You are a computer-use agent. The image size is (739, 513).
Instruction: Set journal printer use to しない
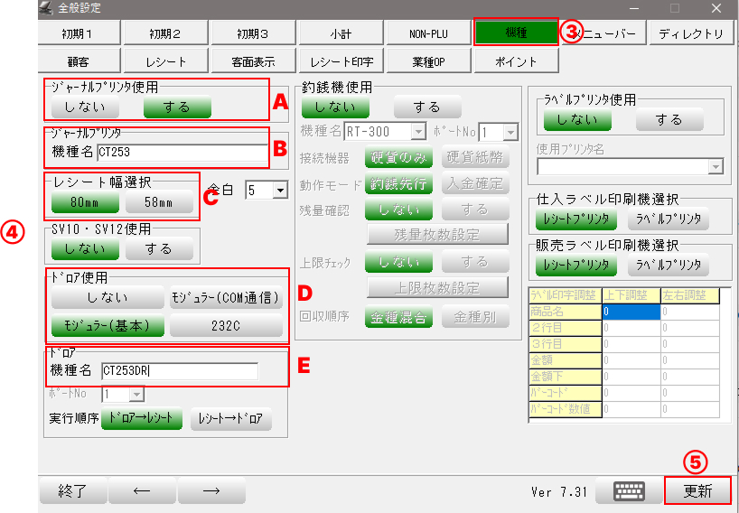coord(85,107)
